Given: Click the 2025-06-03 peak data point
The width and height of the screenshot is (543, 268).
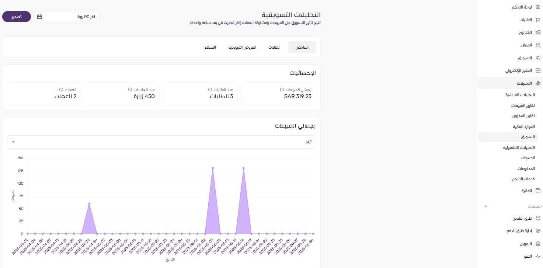Looking at the screenshot, I should [213, 168].
